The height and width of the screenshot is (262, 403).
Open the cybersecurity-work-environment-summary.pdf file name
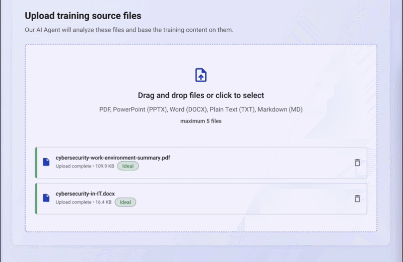tap(113, 158)
